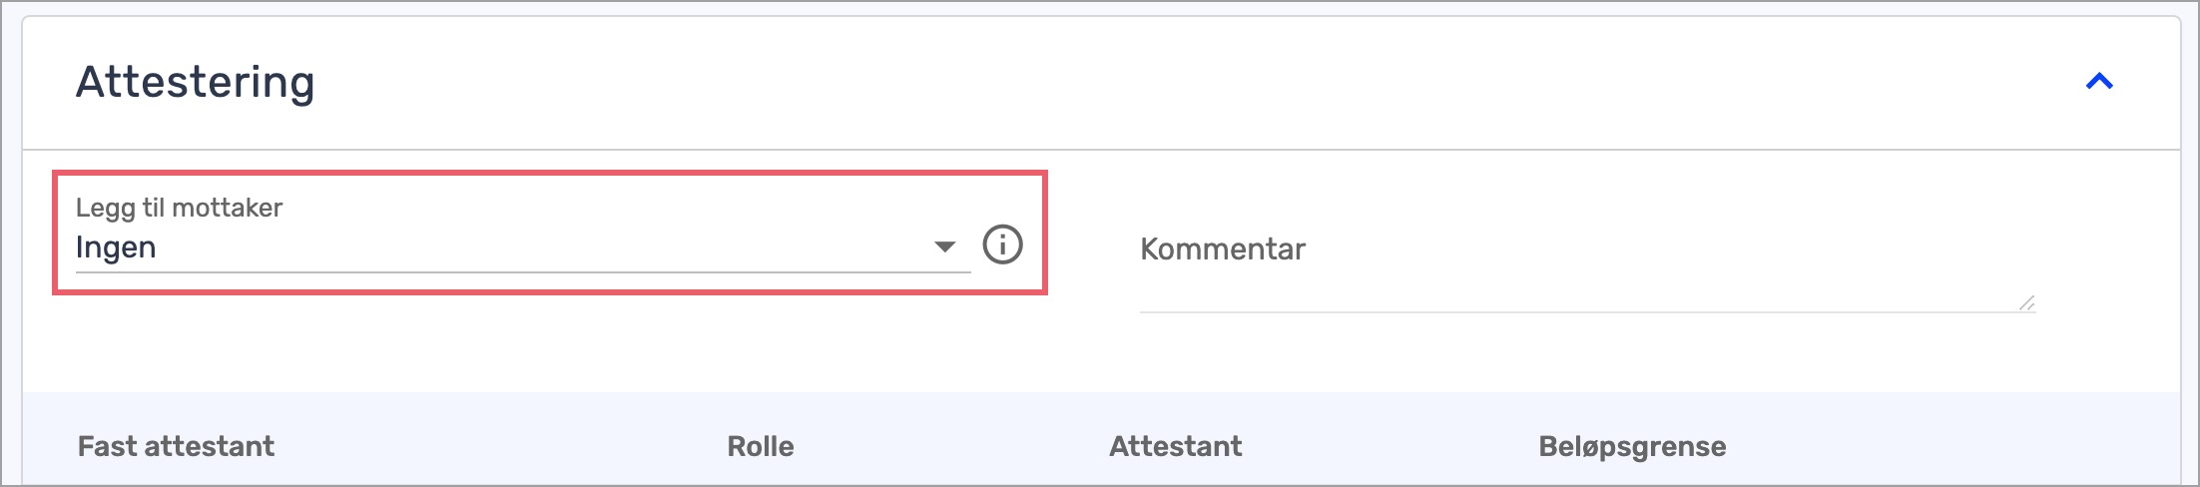Image resolution: width=2200 pixels, height=487 pixels.
Task: Click the Beløpsgrense column header
Action: (x=1632, y=446)
